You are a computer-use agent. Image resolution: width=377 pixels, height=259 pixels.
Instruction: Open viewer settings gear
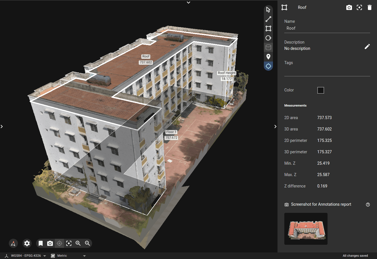pos(27,243)
